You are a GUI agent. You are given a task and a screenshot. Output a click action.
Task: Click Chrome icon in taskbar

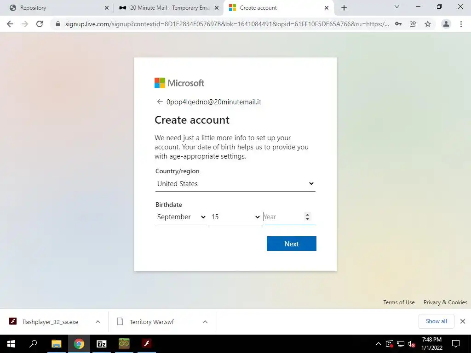[79, 344]
